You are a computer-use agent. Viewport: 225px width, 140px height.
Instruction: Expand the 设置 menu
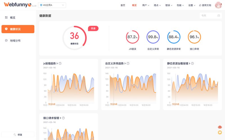[x=192, y=5]
